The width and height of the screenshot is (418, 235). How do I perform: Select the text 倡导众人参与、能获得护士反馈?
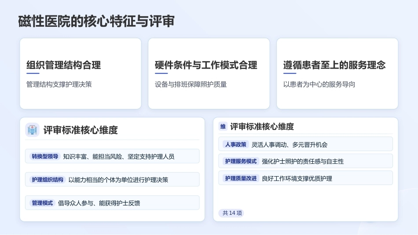[99, 203]
